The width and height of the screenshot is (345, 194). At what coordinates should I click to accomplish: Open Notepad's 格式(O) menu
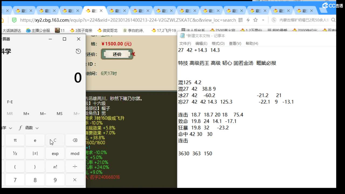pyautogui.click(x=218, y=43)
